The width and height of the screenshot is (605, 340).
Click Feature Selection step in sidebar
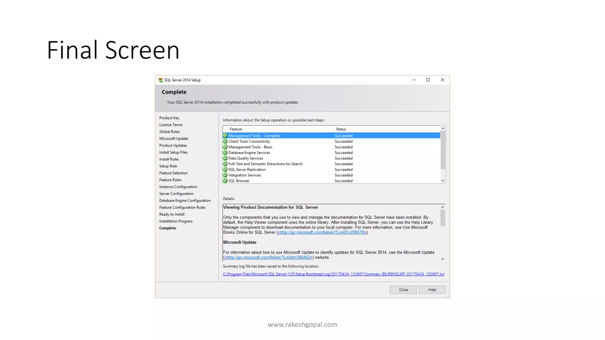[173, 173]
